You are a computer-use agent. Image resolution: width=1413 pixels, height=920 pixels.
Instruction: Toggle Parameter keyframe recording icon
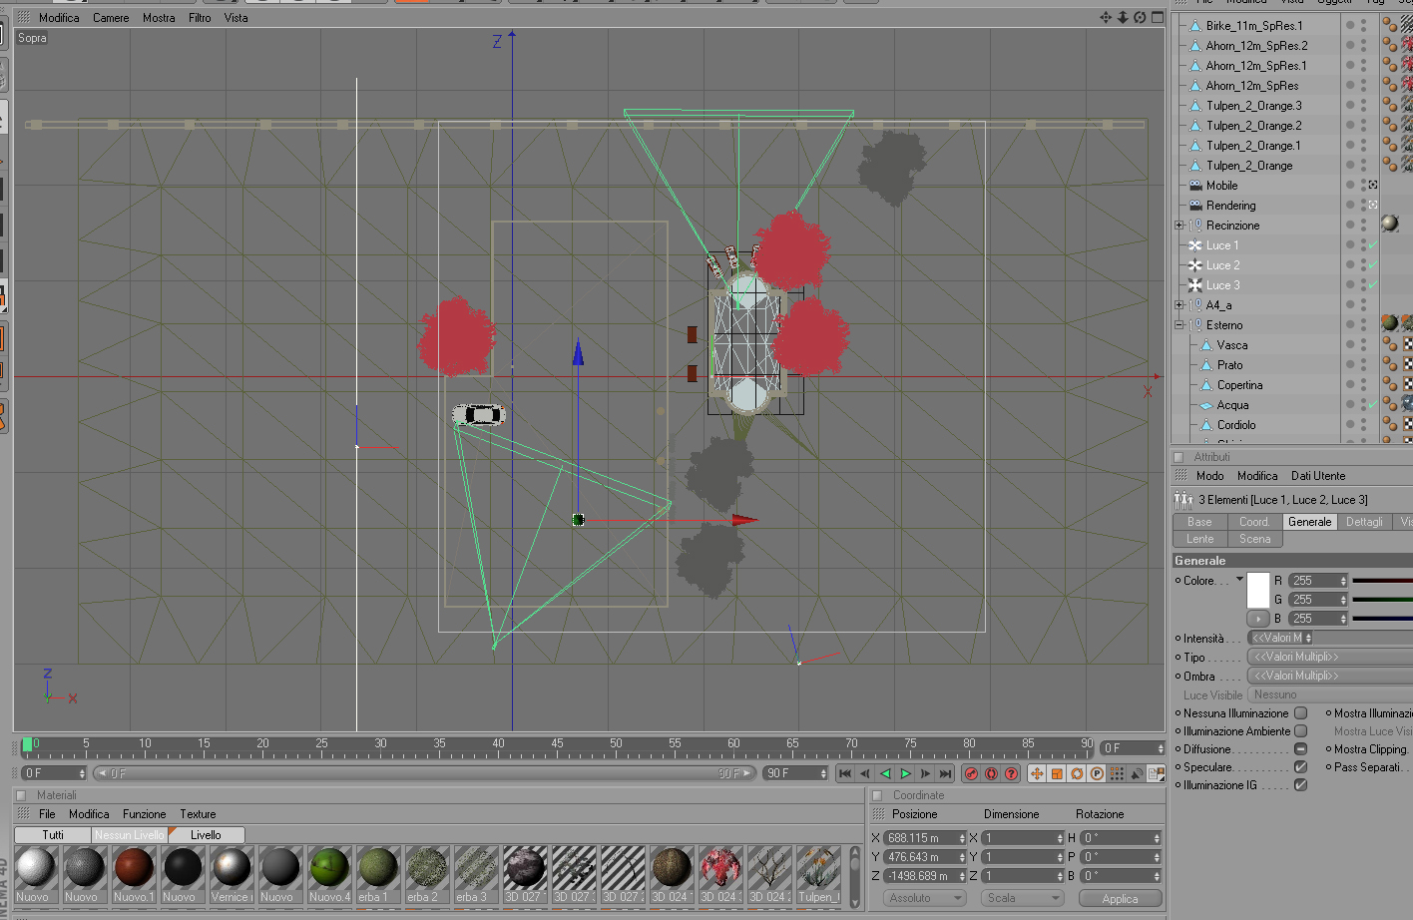(x=1097, y=773)
